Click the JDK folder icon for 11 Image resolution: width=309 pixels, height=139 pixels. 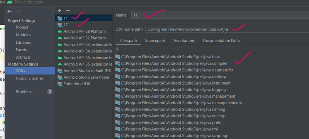coord(60,18)
